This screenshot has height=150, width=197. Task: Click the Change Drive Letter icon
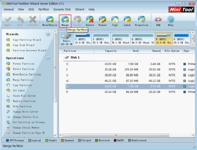8,111
